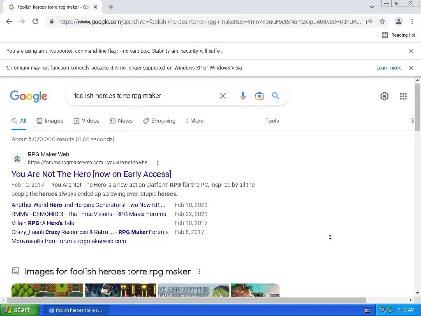Click the browser forward arrow
The height and width of the screenshot is (316, 421).
tap(22, 21)
